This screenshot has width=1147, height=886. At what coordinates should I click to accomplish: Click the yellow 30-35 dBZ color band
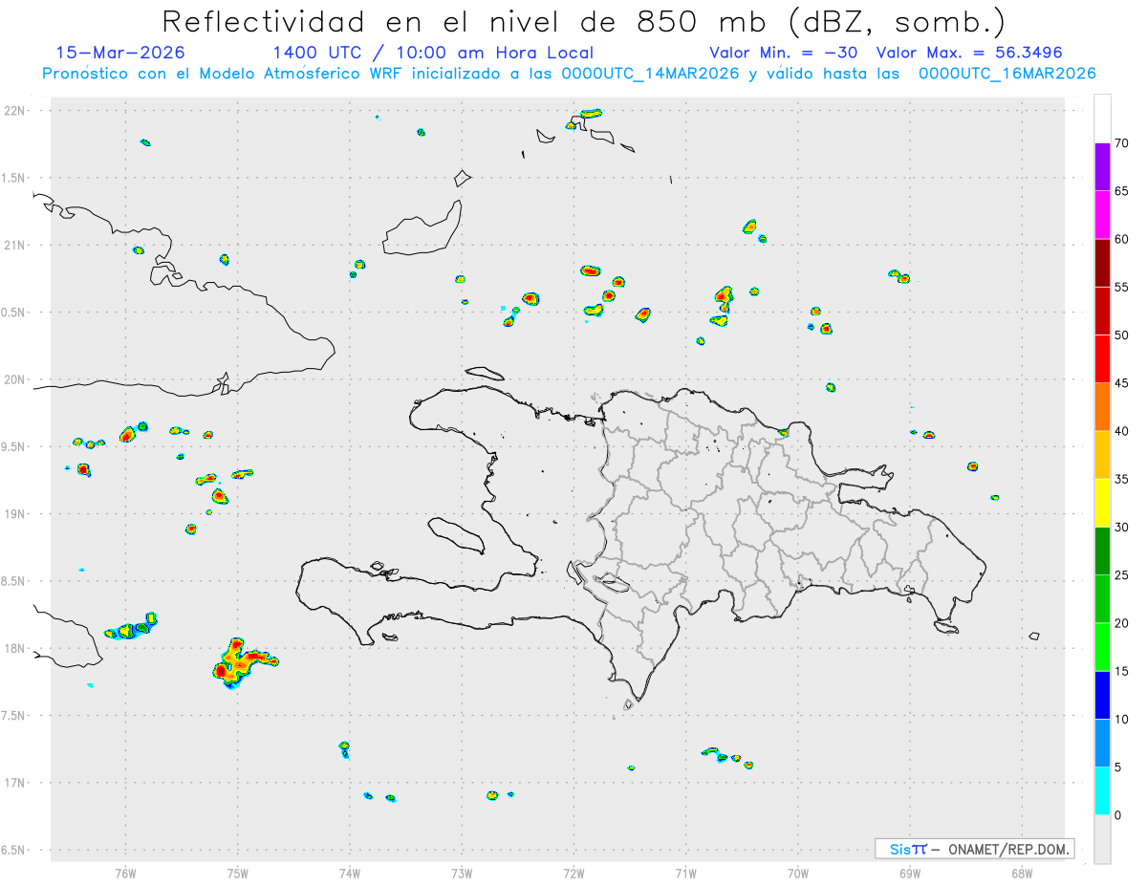tap(1102, 503)
